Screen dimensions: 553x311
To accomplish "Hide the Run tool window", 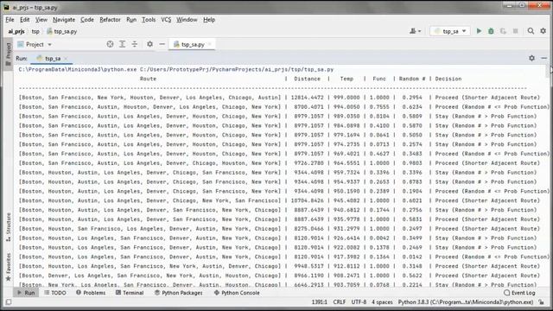I will tap(544, 58).
